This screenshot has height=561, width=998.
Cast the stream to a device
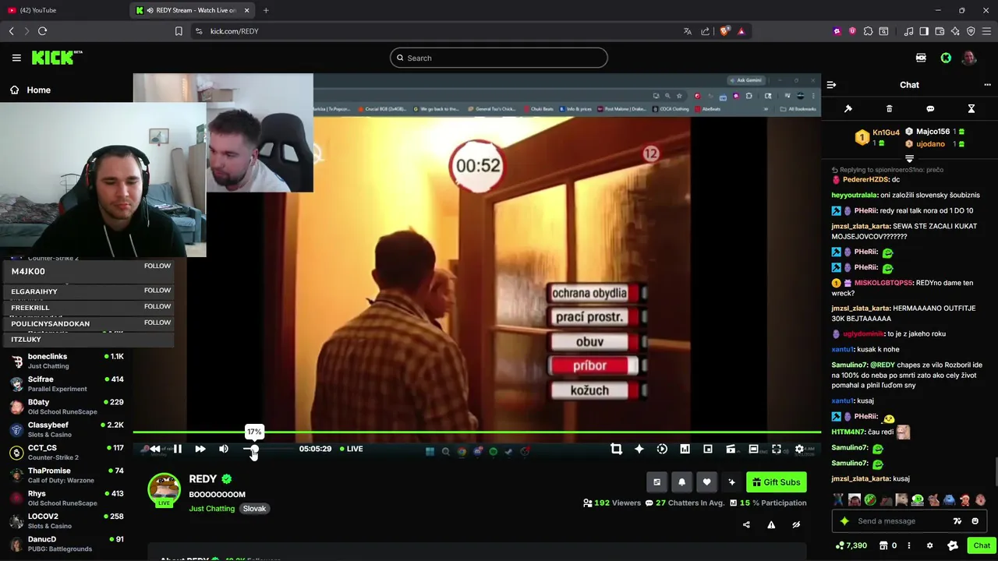click(x=731, y=449)
